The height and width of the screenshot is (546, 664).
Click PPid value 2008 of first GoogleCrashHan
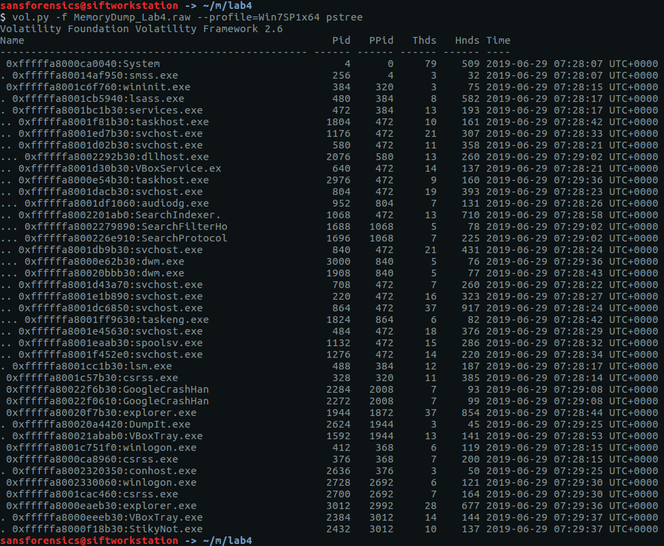pyautogui.click(x=381, y=390)
